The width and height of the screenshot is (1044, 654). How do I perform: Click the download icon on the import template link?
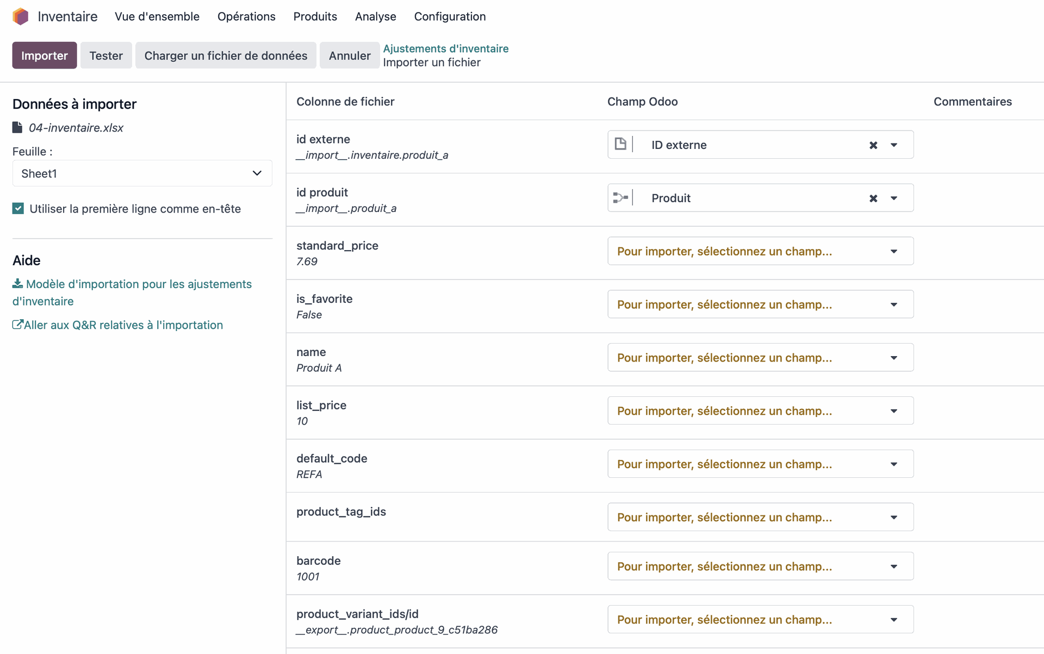[x=17, y=283]
